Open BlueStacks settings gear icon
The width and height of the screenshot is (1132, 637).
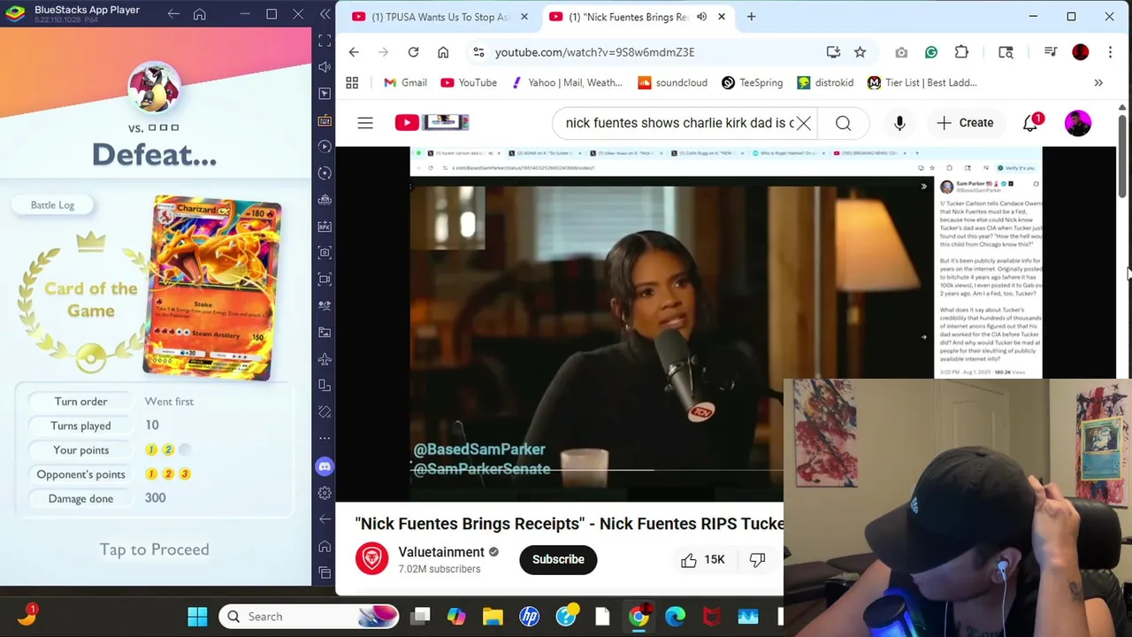[325, 493]
